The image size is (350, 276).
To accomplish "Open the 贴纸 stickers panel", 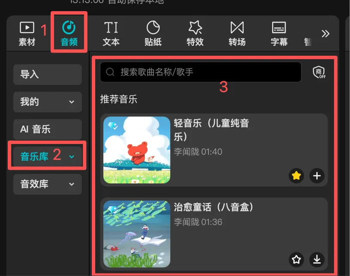I will (x=153, y=34).
